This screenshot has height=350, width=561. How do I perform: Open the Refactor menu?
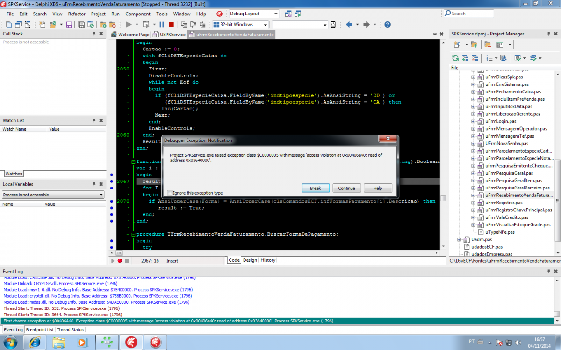click(77, 14)
